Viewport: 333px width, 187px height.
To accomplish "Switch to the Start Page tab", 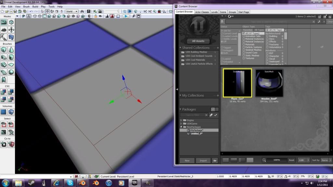I will (x=244, y=12).
